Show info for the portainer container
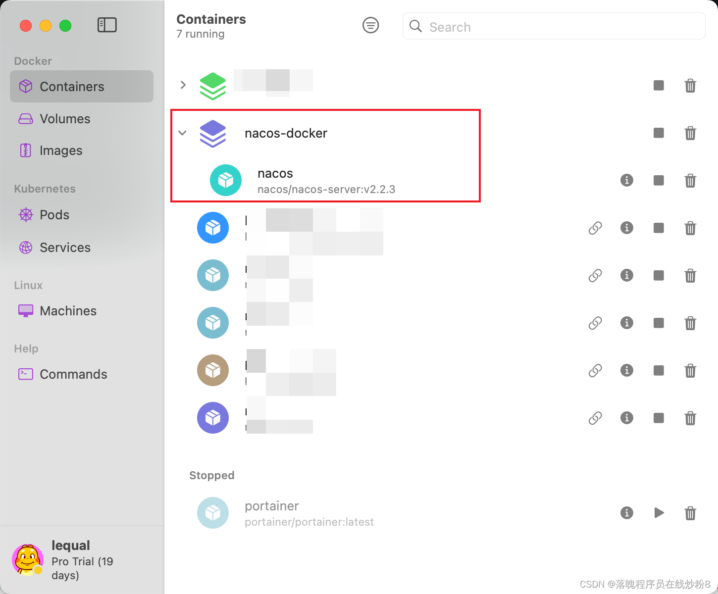 point(627,513)
